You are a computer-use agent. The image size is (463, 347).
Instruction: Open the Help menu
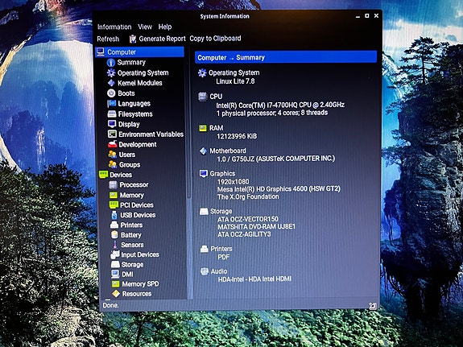[x=165, y=27]
